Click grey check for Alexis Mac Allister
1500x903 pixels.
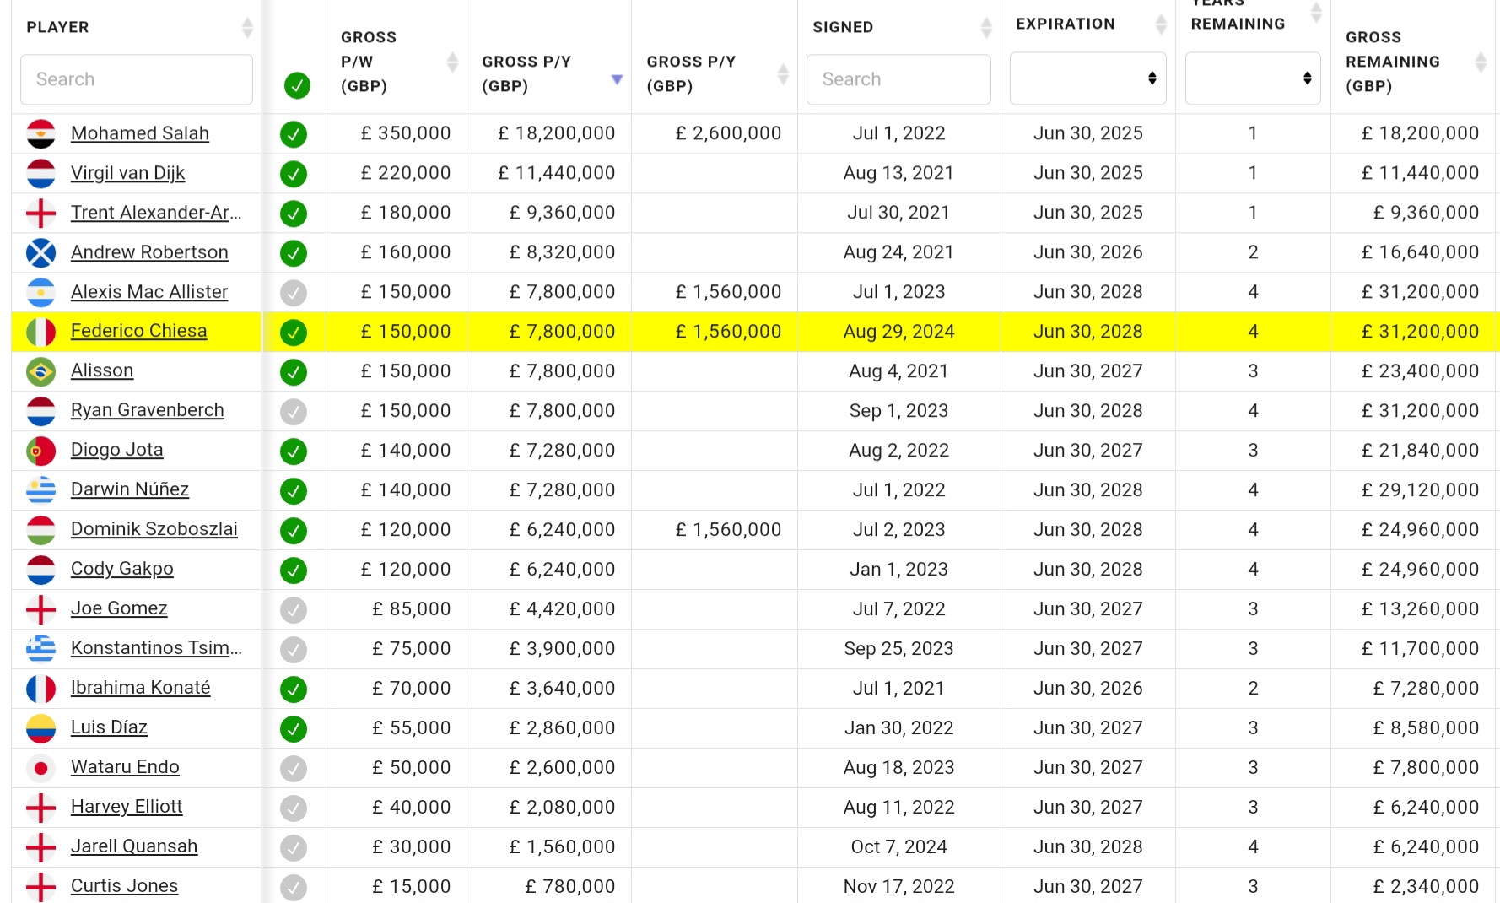[x=294, y=293]
